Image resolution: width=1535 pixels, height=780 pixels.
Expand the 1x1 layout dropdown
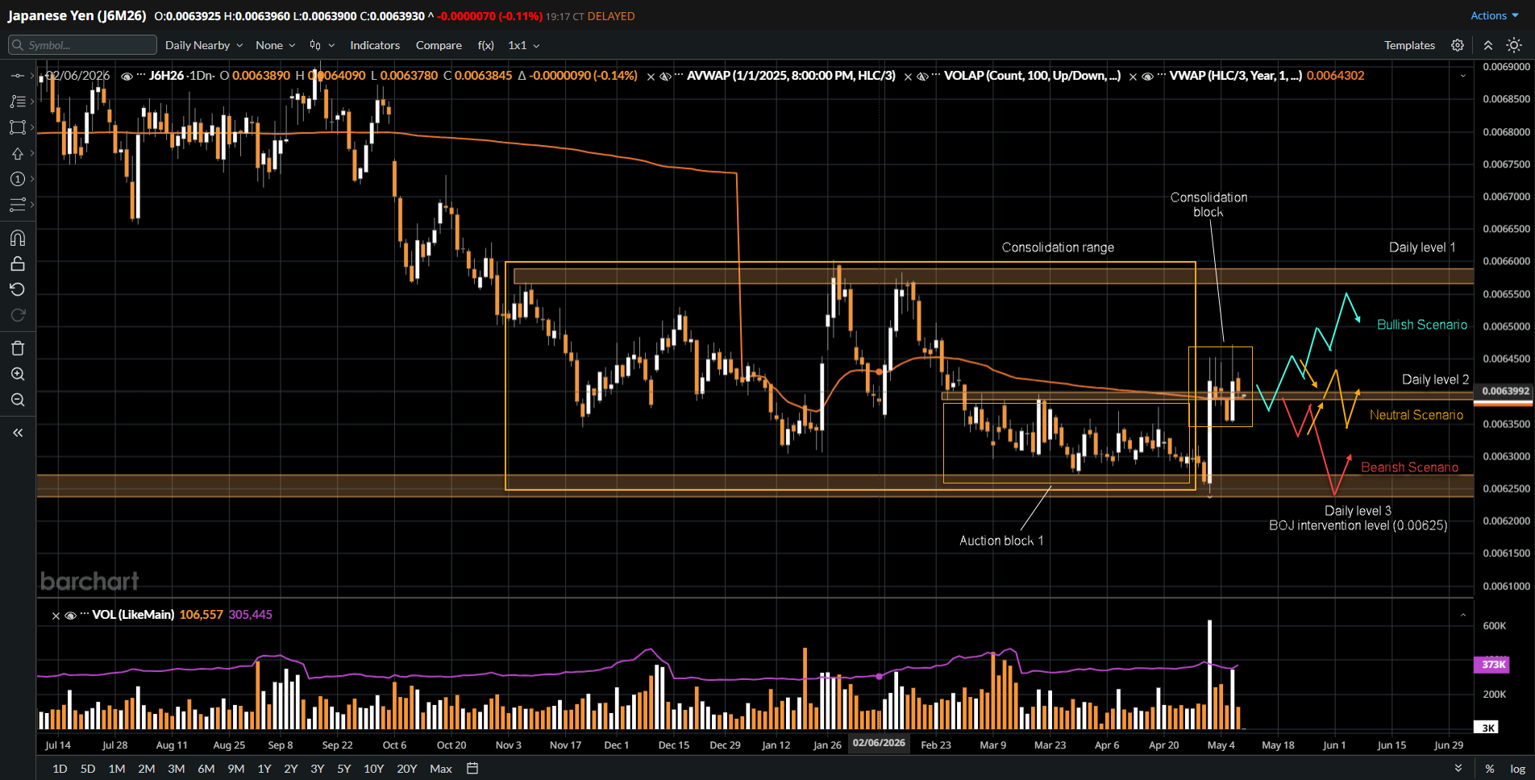(x=524, y=45)
